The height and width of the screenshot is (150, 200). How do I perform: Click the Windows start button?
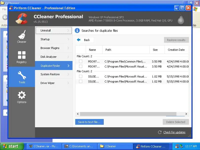point(12,146)
